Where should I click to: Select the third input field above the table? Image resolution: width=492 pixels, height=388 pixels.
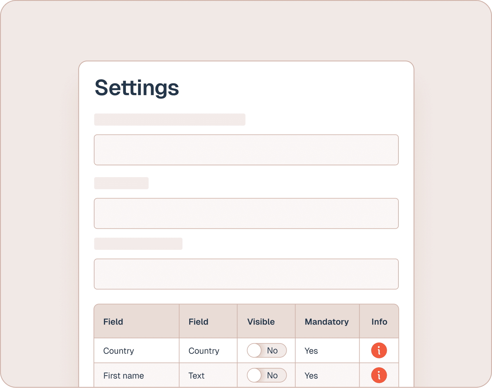(x=246, y=274)
